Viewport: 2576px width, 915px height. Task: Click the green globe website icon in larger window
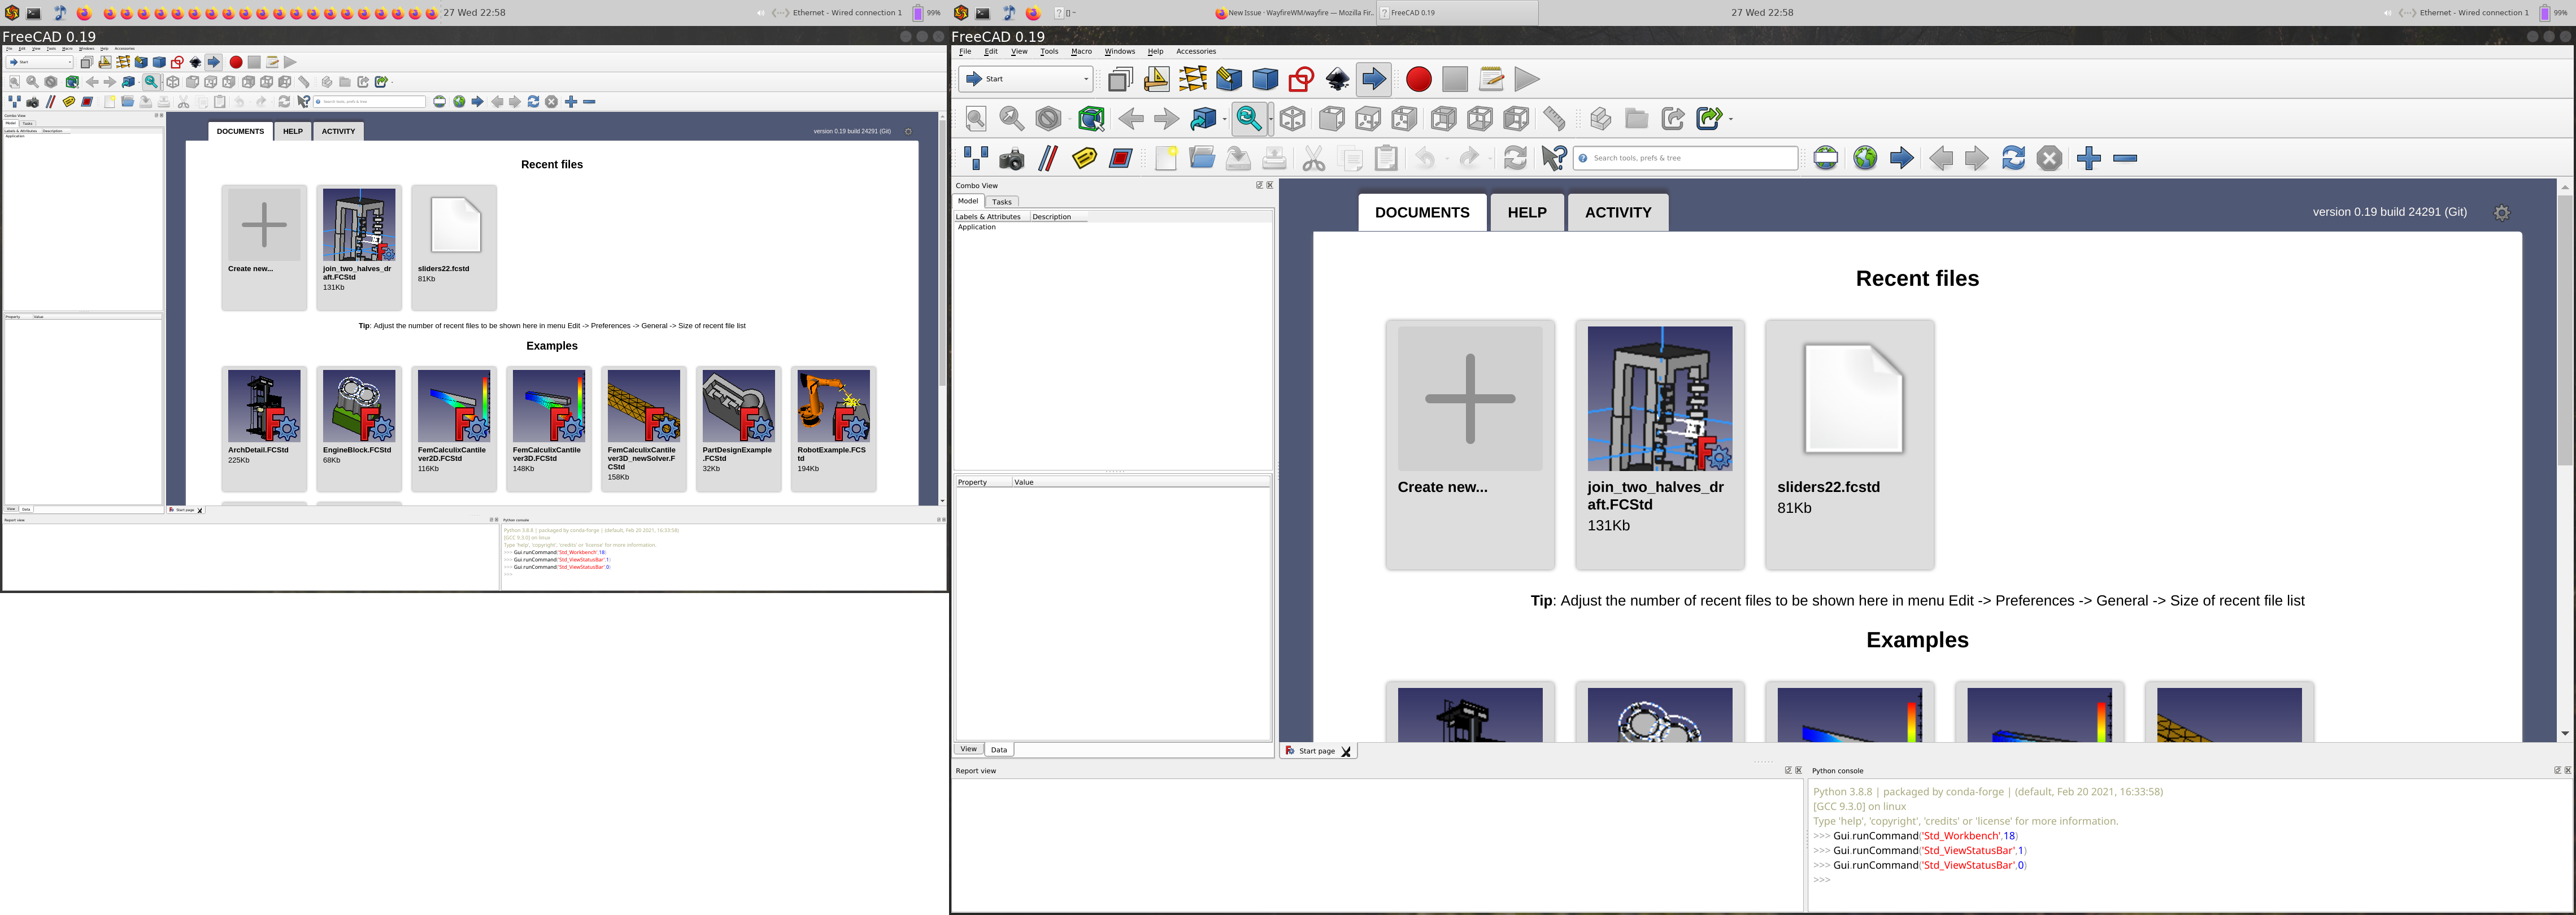(x=1865, y=158)
